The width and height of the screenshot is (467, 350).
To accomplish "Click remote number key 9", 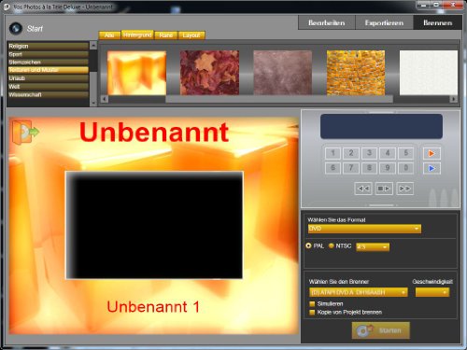I will (388, 168).
